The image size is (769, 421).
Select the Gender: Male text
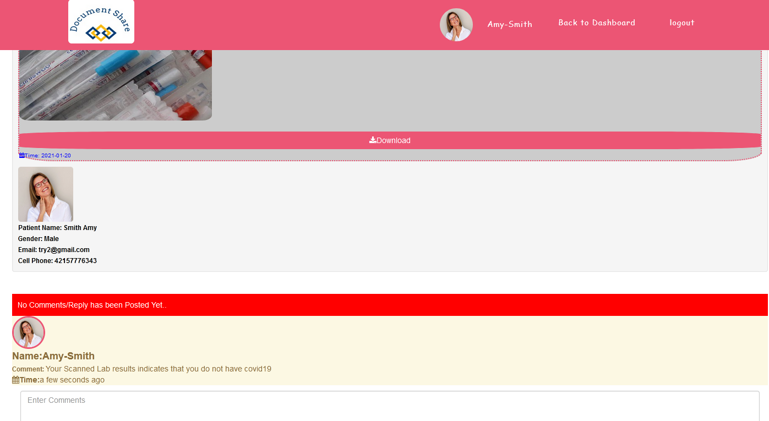point(39,239)
